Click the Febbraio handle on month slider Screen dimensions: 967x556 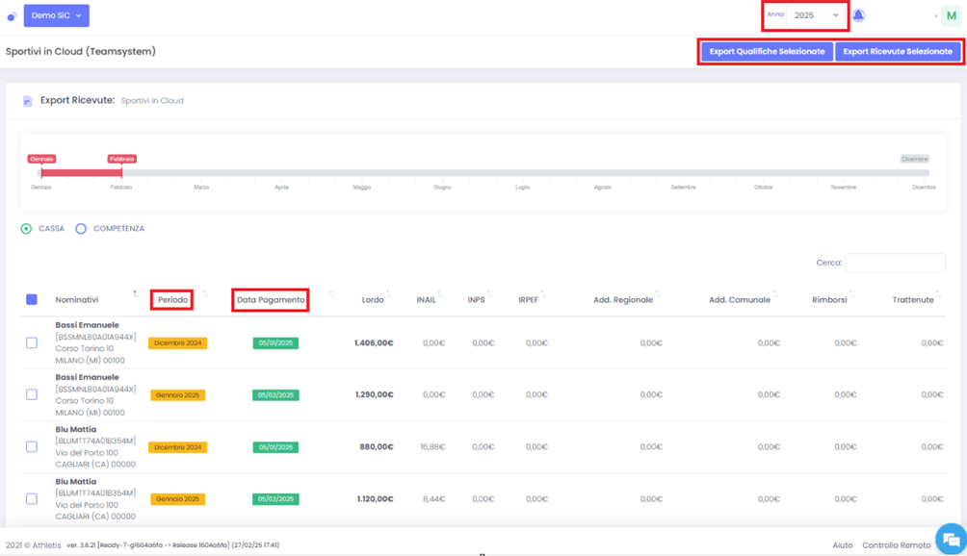(121, 171)
